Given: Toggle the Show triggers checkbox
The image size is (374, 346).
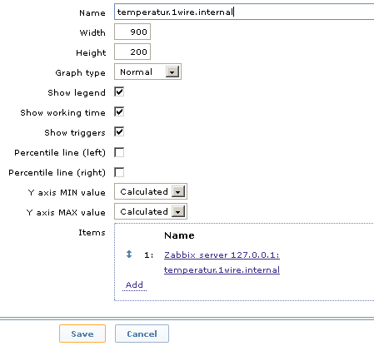Looking at the screenshot, I should [119, 132].
